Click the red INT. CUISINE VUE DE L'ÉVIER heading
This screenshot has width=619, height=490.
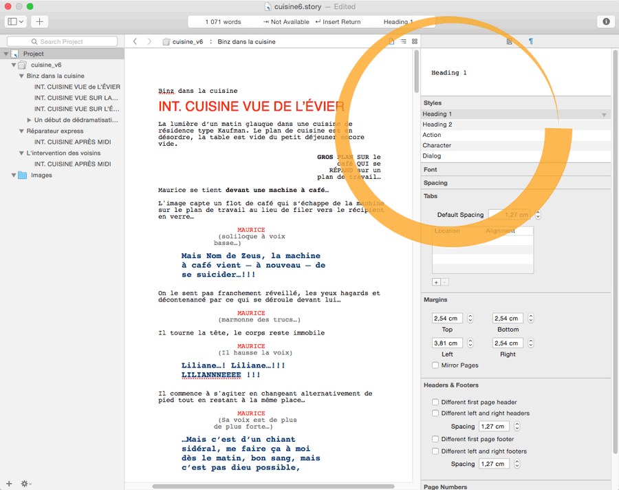pos(252,106)
